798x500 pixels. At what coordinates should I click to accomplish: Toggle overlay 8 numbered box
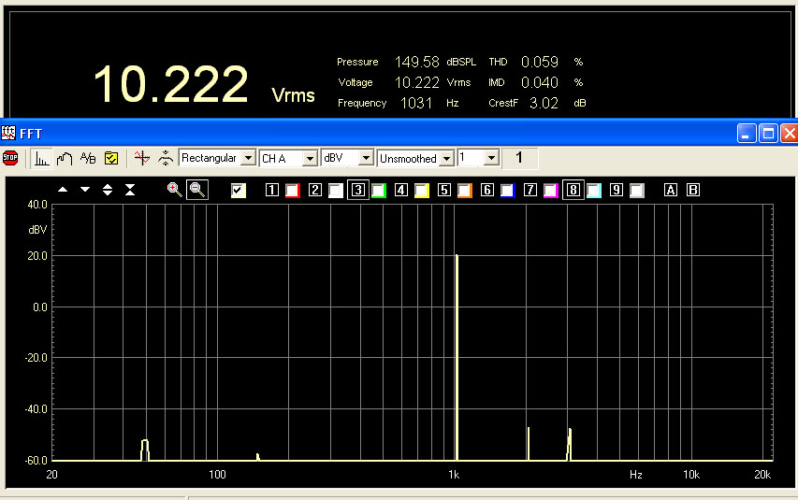[x=573, y=191]
